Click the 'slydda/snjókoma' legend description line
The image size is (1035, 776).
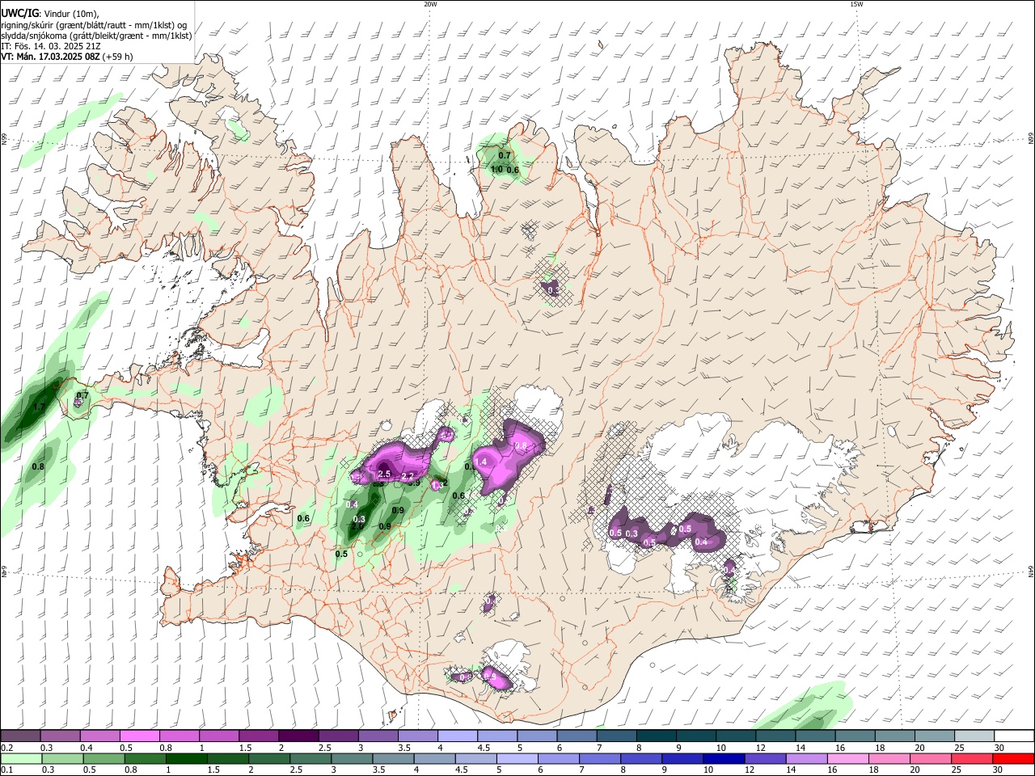point(96,36)
